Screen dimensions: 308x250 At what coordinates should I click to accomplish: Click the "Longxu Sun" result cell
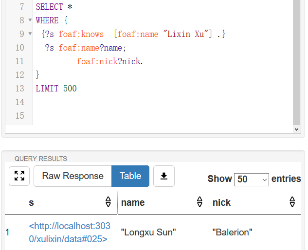click(x=148, y=232)
